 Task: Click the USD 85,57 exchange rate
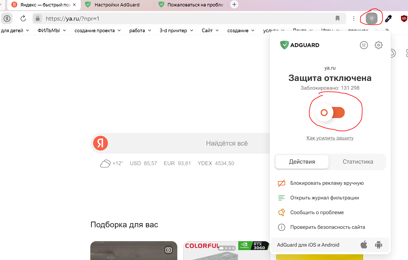pyautogui.click(x=143, y=163)
